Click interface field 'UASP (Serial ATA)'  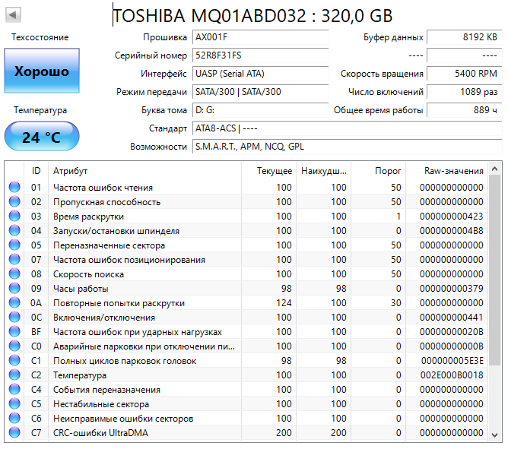tap(261, 74)
